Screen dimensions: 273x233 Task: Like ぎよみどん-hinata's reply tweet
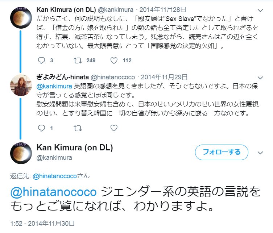click(x=114, y=128)
